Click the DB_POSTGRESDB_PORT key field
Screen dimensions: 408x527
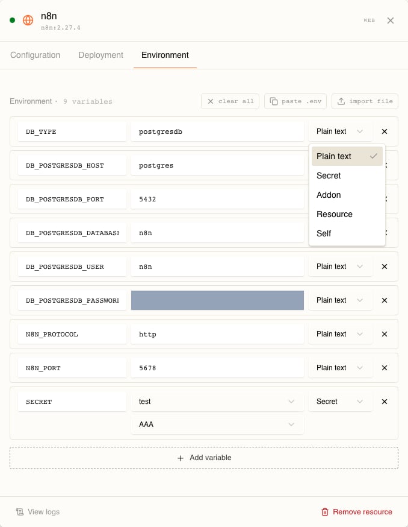point(72,199)
